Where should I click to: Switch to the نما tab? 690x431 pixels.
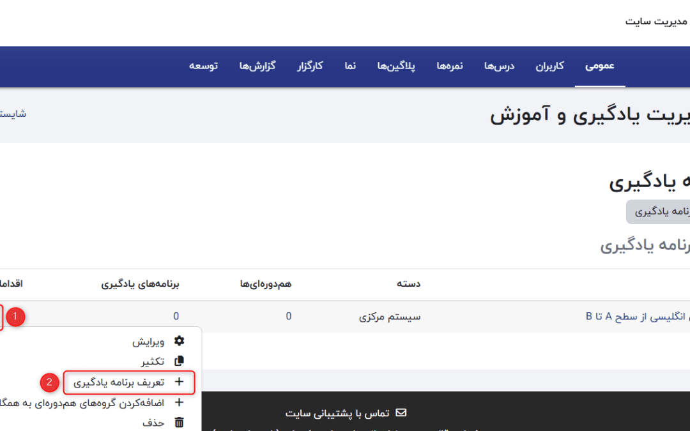[350, 66]
